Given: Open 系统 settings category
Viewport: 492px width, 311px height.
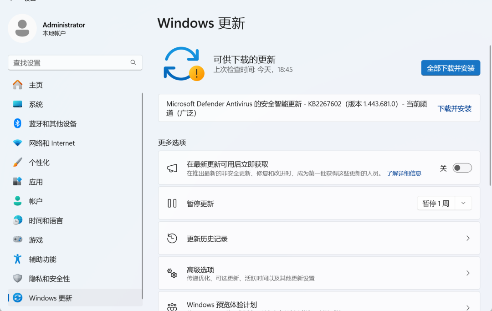Looking at the screenshot, I should click(x=75, y=104).
